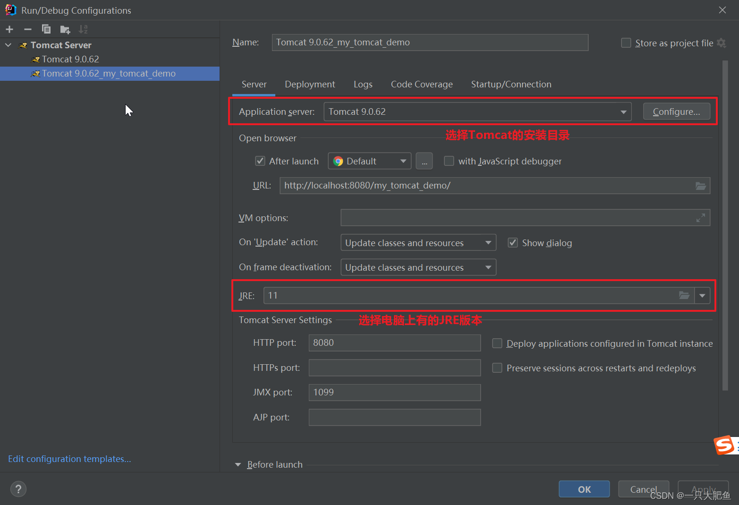
Task: Open On 'Update' action dropdown
Action: coord(418,243)
